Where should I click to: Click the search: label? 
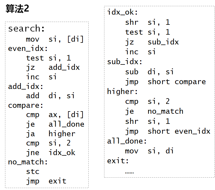(x=26, y=28)
